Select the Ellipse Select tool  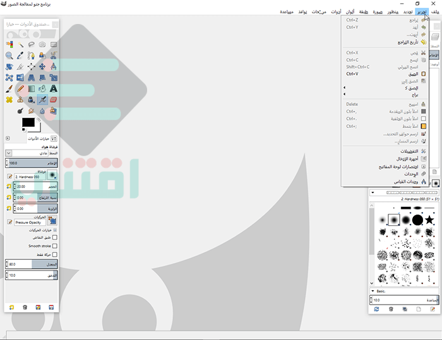[x=42, y=45]
